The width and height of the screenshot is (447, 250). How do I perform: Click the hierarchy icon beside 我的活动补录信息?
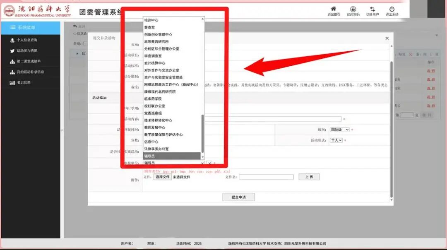pyautogui.click(x=12, y=72)
